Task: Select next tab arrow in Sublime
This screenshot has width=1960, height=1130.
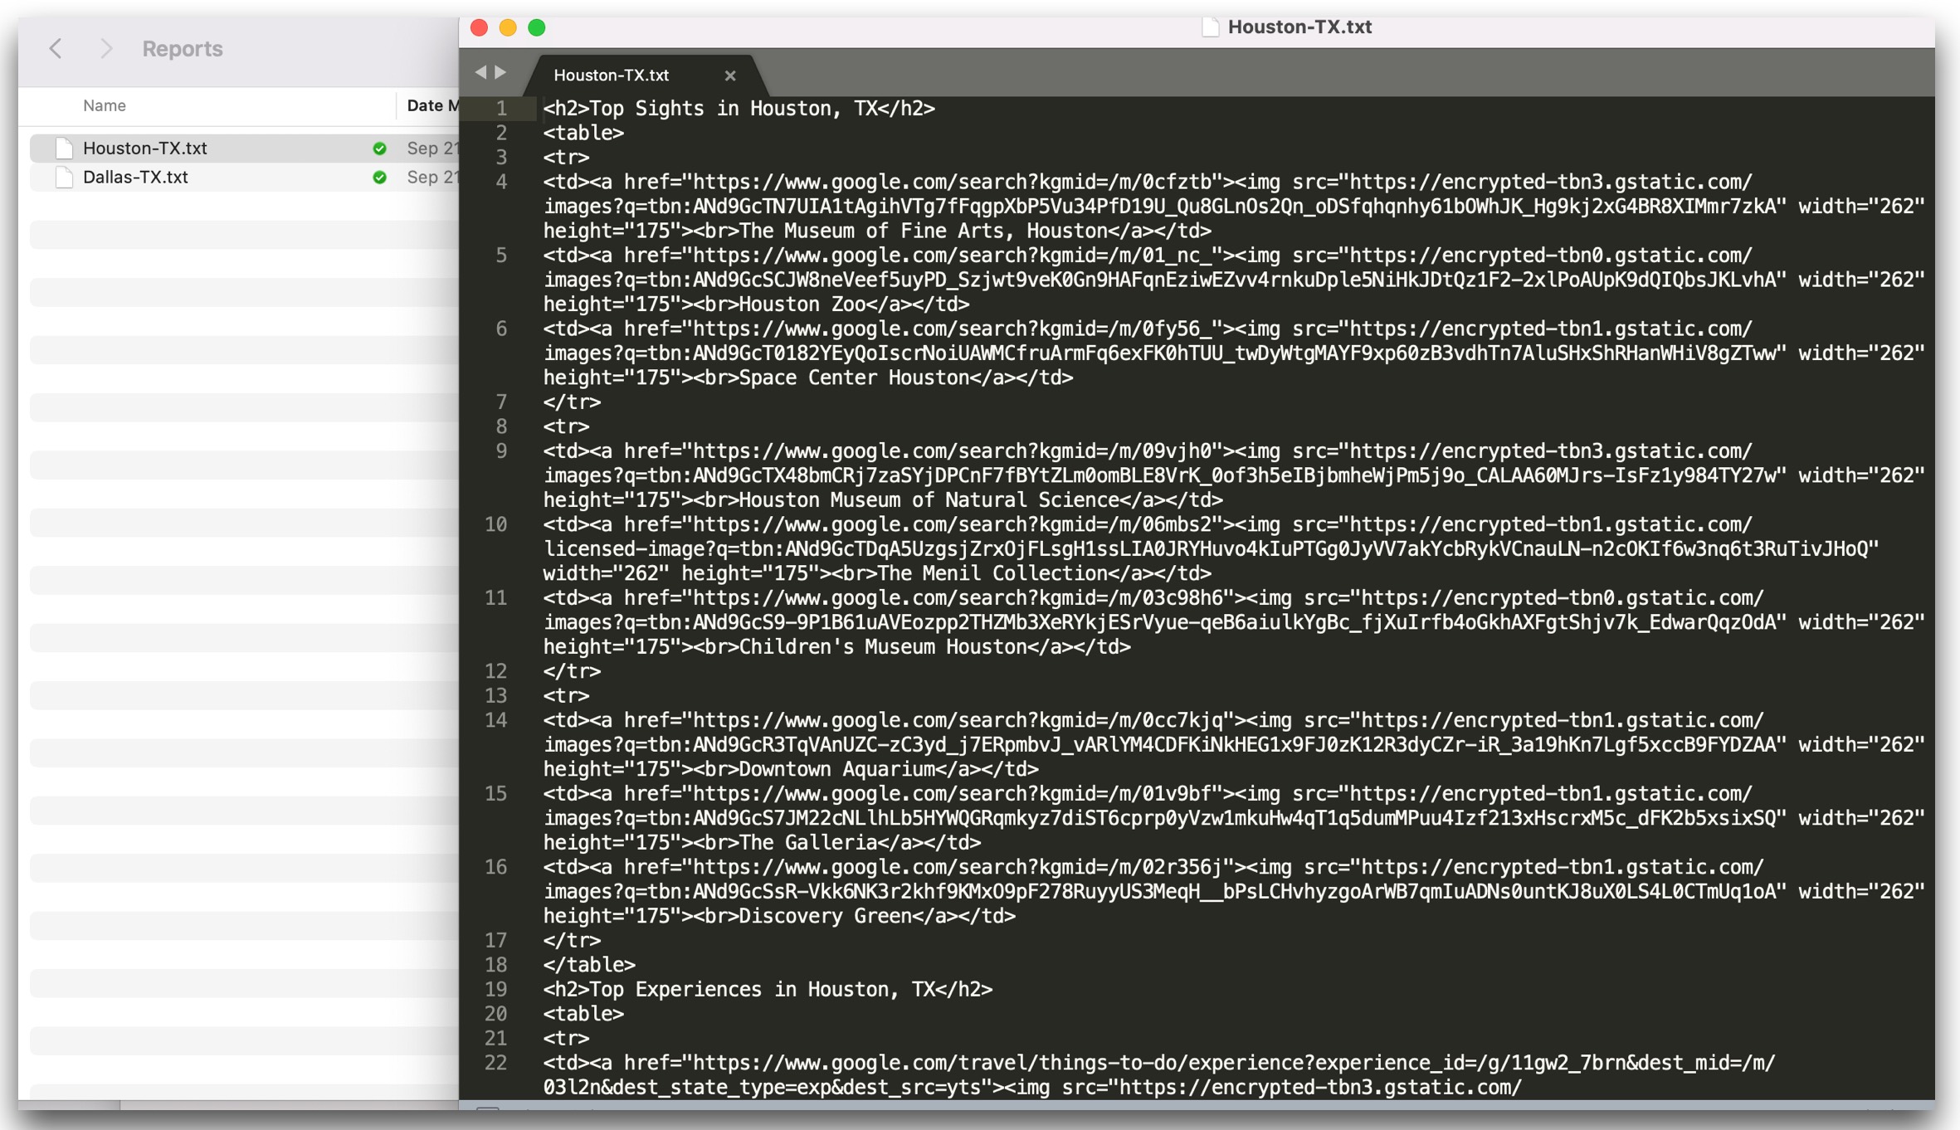Action: point(500,73)
